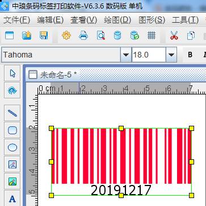Expand the 18.0 font size dropdown

[x=171, y=55]
